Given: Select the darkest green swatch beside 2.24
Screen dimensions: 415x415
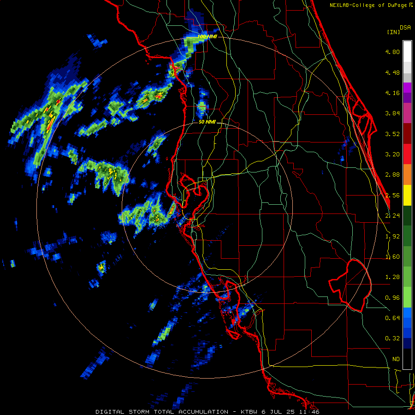Looking at the screenshot, I should [407, 215].
